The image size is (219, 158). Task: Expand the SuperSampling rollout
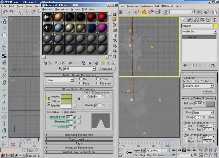point(79,139)
